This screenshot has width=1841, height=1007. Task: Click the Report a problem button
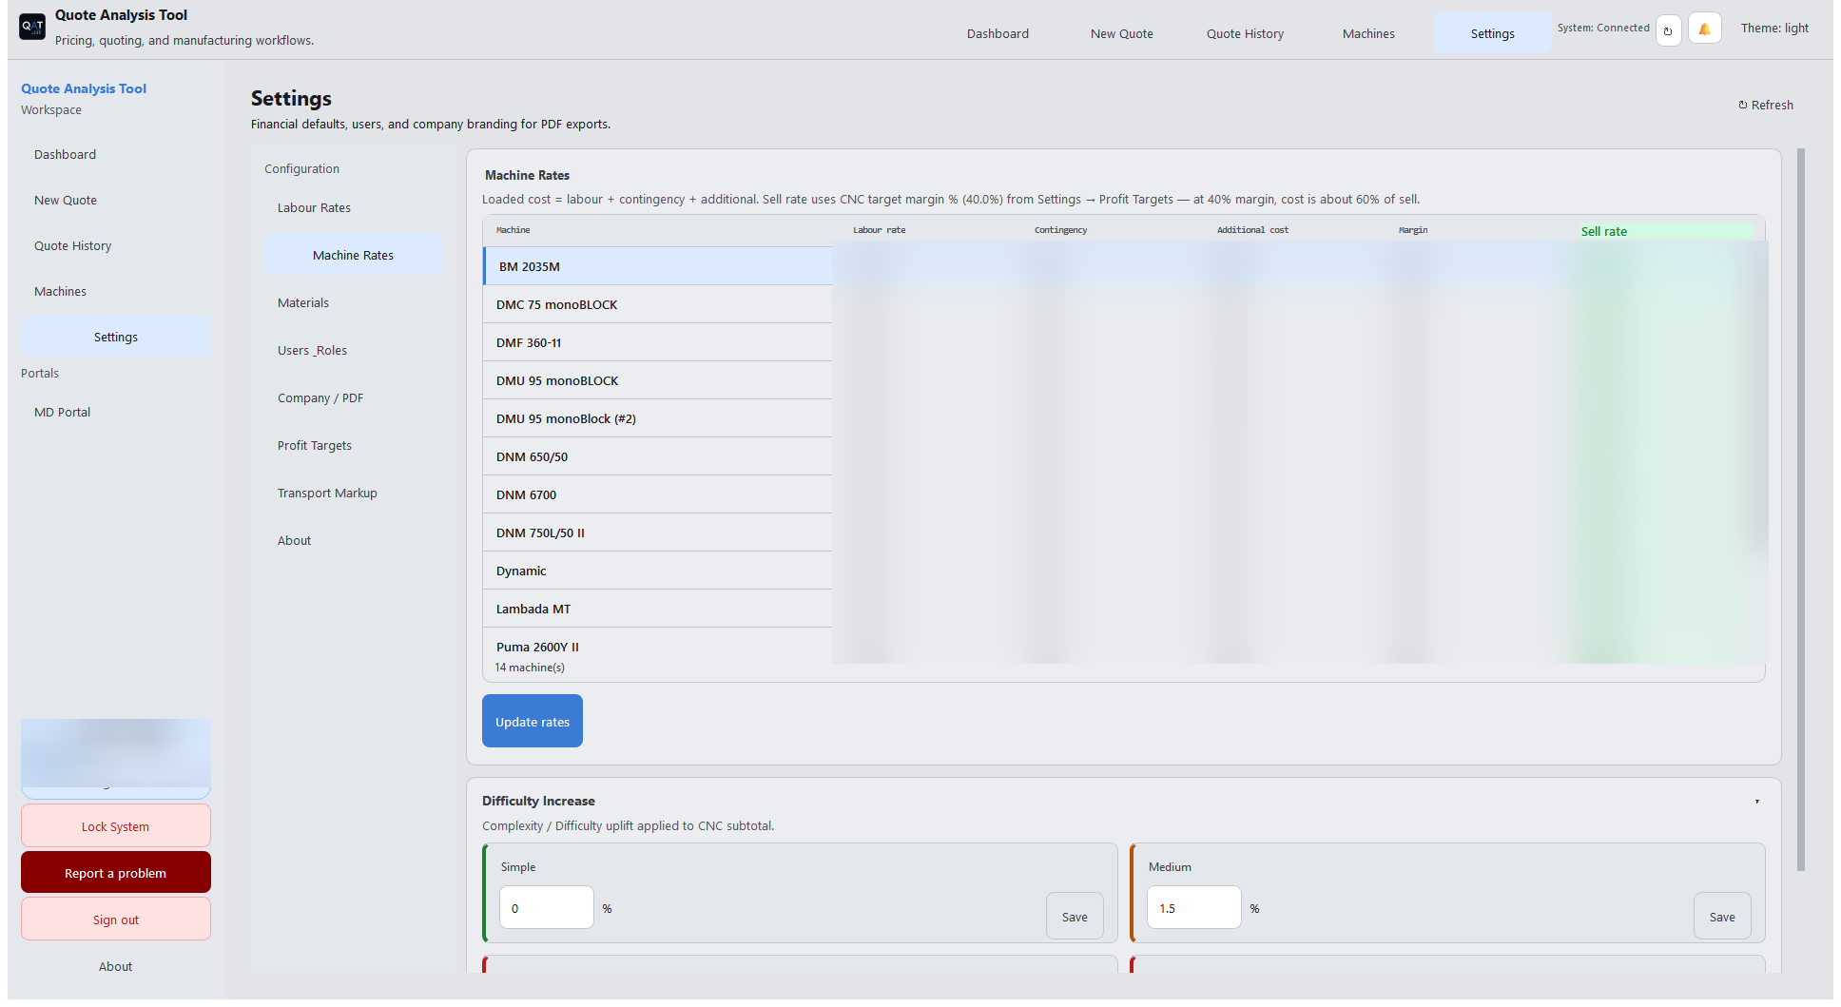click(115, 872)
